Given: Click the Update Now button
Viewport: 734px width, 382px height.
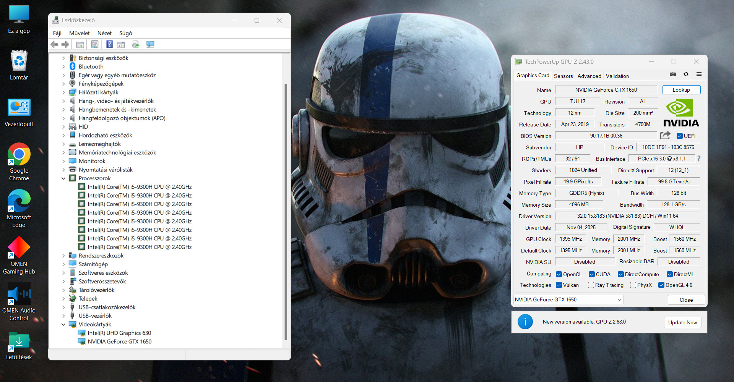Looking at the screenshot, I should [682, 322].
